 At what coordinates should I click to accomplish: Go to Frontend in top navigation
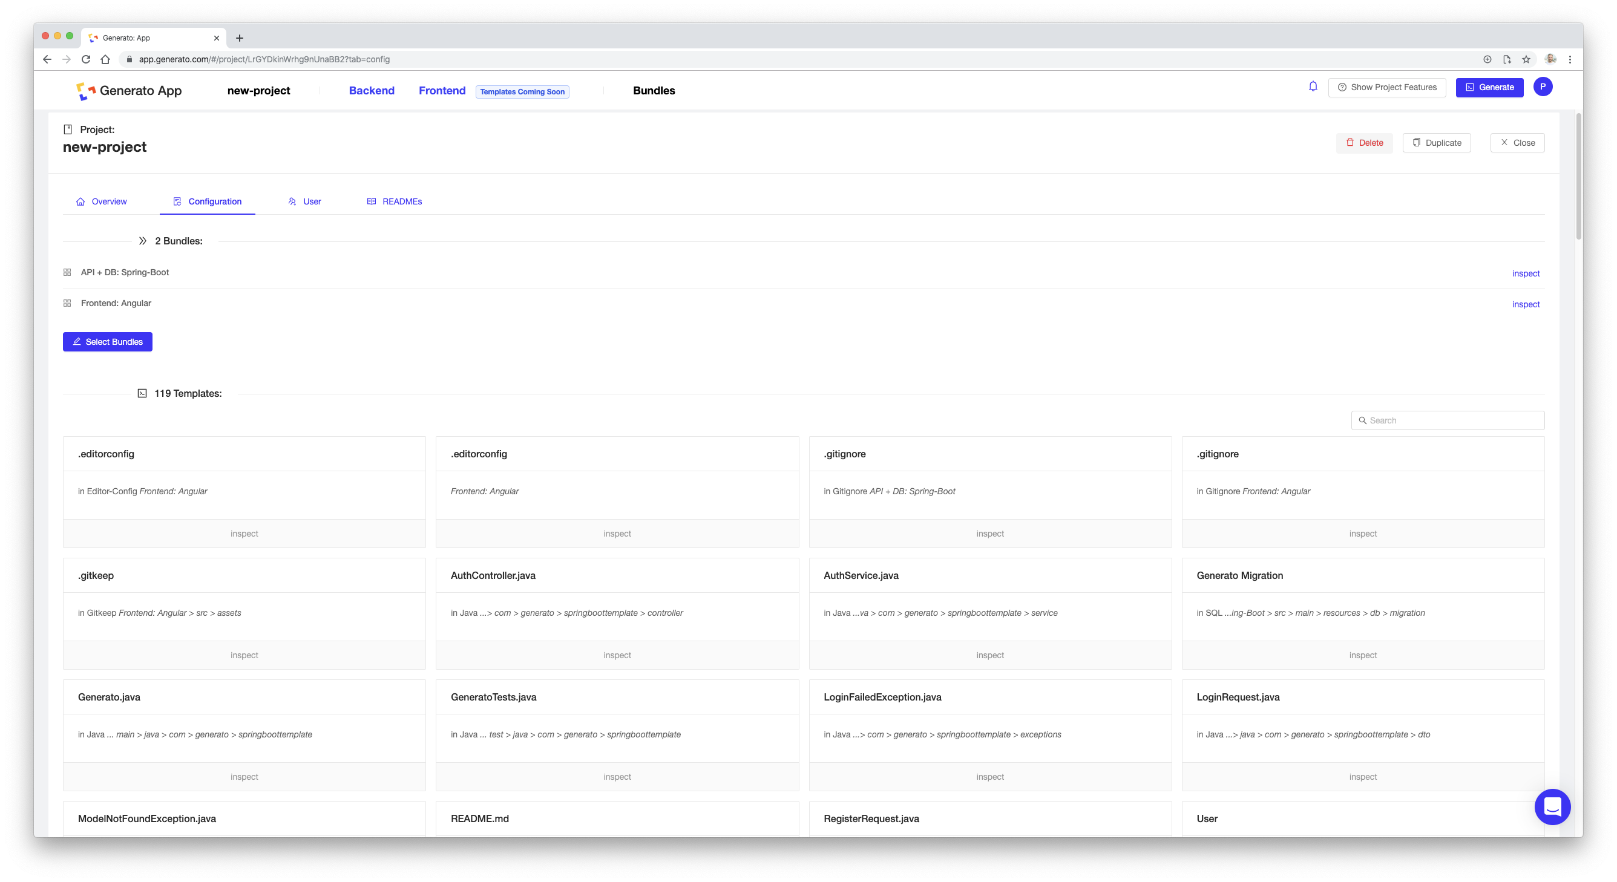tap(442, 90)
